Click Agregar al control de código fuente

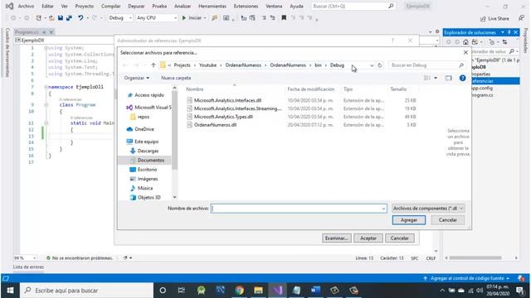[466, 278]
